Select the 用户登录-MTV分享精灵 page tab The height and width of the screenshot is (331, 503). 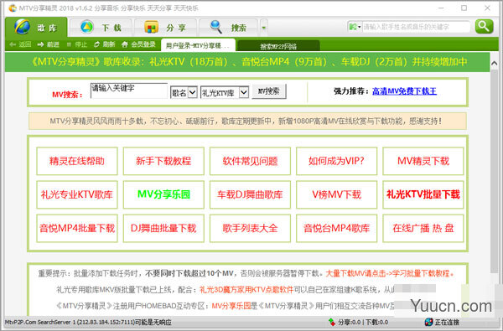tap(198, 45)
